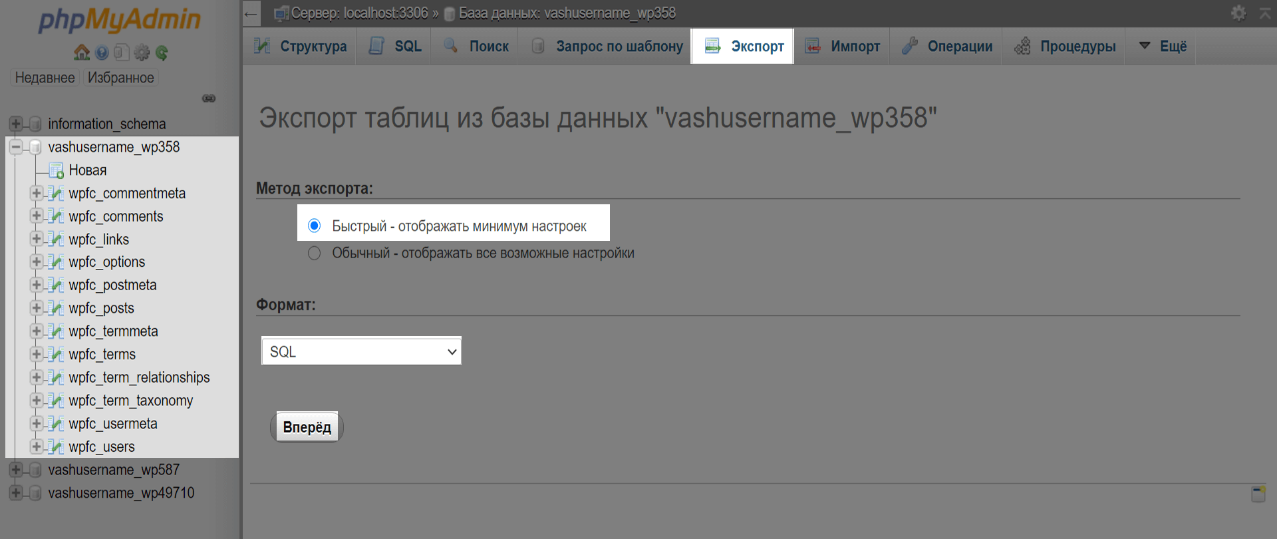This screenshot has width=1277, height=539.
Task: Open the Сервер: localhost:3306 breadcrumb link
Action: pyautogui.click(x=360, y=13)
